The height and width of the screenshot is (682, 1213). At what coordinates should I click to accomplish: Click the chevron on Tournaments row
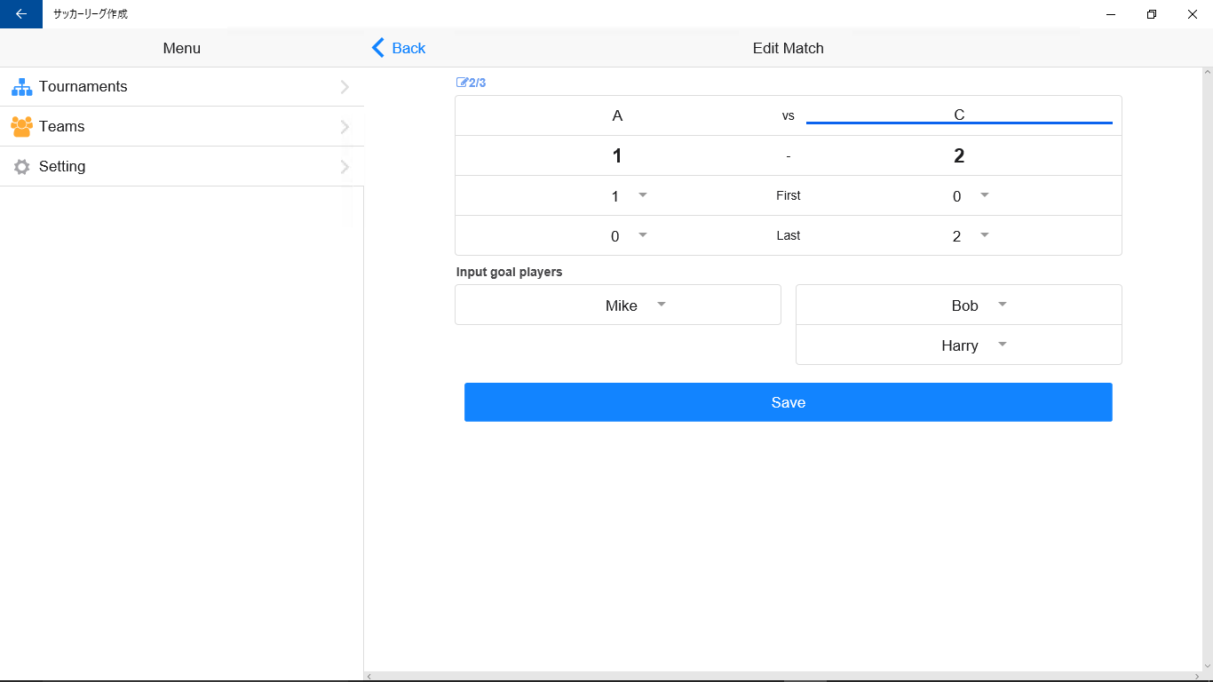pos(345,87)
